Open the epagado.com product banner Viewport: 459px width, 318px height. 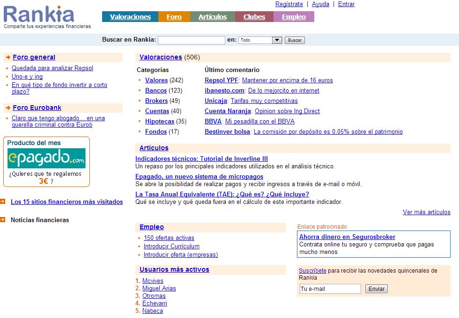(x=46, y=159)
